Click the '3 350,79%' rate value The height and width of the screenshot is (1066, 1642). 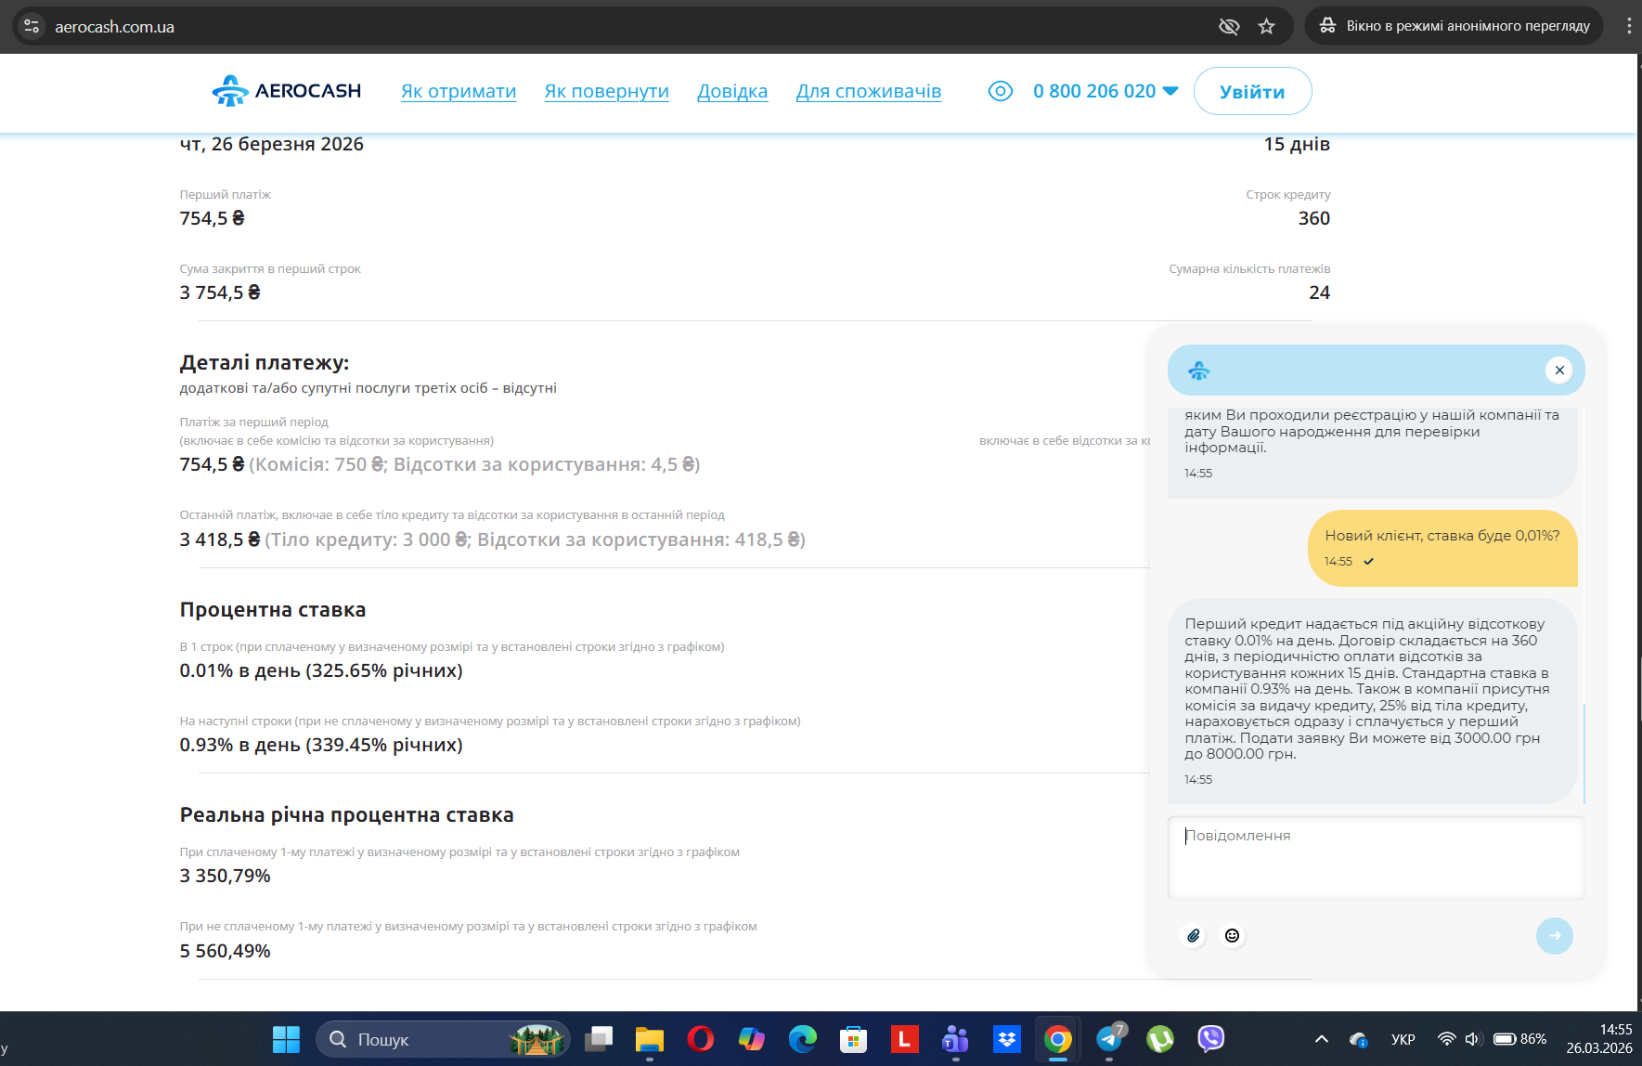[226, 876]
